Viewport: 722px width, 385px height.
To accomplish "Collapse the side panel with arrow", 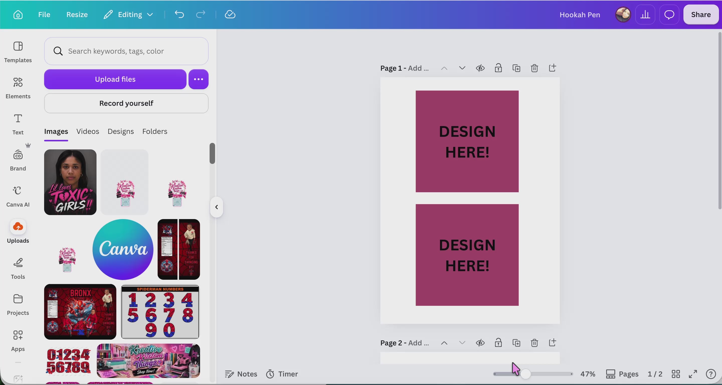I will 216,207.
